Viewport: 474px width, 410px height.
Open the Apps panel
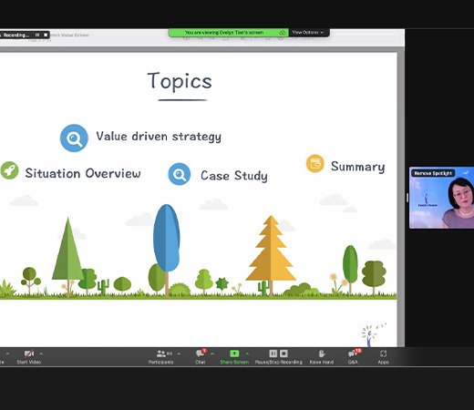(x=383, y=356)
